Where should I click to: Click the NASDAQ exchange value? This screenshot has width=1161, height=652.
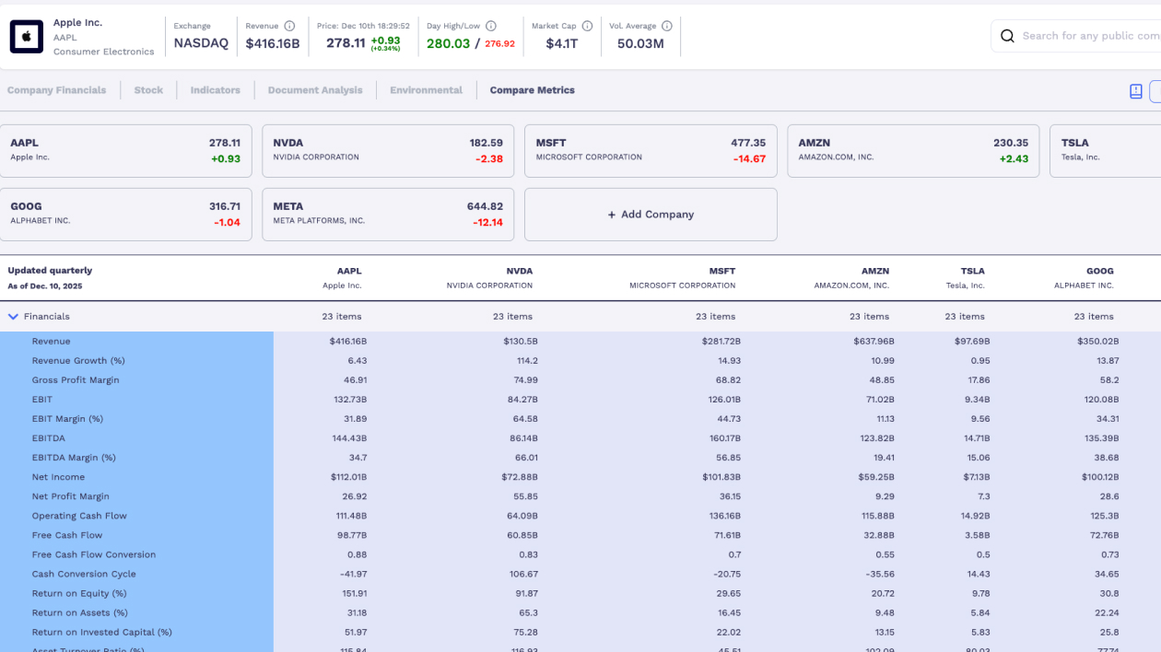tap(201, 43)
